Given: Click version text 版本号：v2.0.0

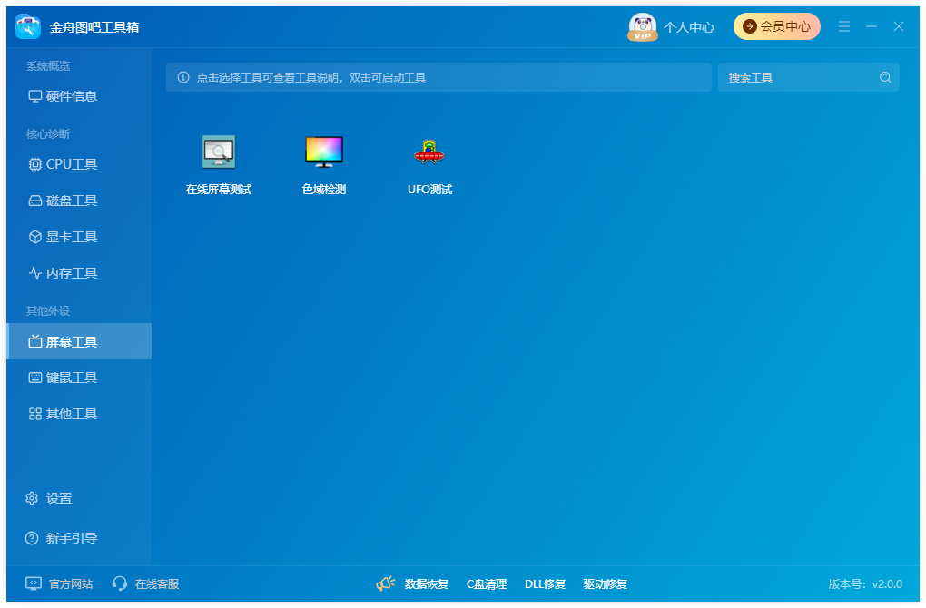Looking at the screenshot, I should coord(865,583).
